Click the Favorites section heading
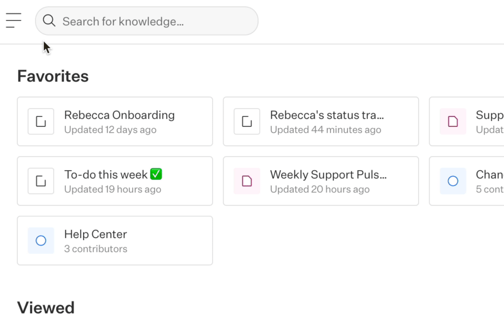This screenshot has width=504, height=315. (x=52, y=76)
